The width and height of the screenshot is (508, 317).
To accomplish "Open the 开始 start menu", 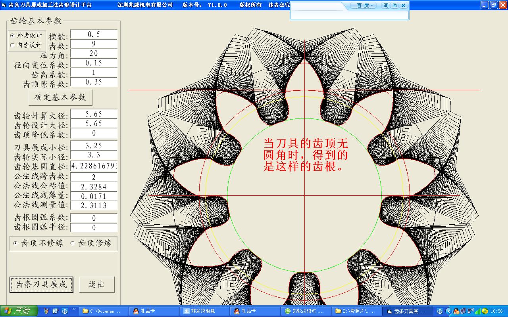I will coord(19,311).
